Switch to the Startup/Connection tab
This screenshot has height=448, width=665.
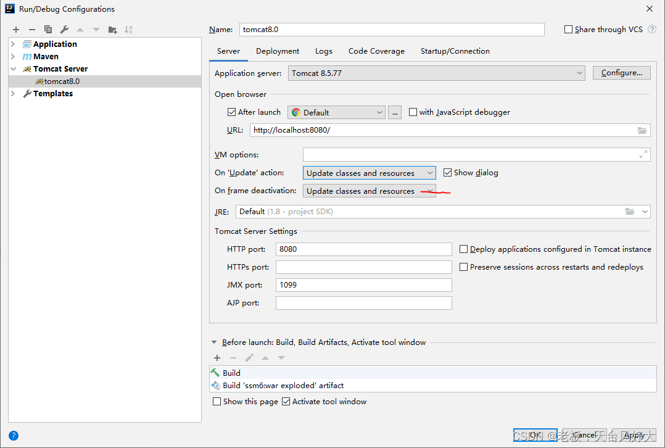click(455, 51)
